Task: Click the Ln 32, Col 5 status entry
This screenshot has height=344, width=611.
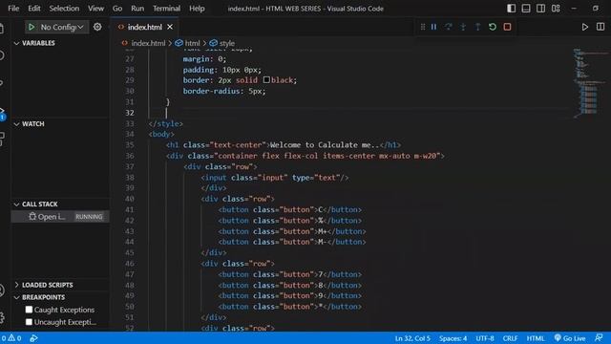Action: pyautogui.click(x=412, y=338)
